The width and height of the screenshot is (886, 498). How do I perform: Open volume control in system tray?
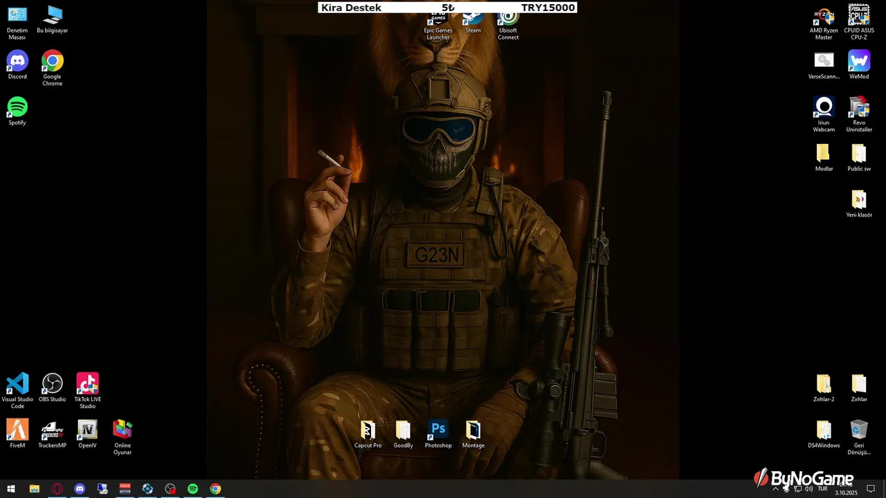pos(809,489)
